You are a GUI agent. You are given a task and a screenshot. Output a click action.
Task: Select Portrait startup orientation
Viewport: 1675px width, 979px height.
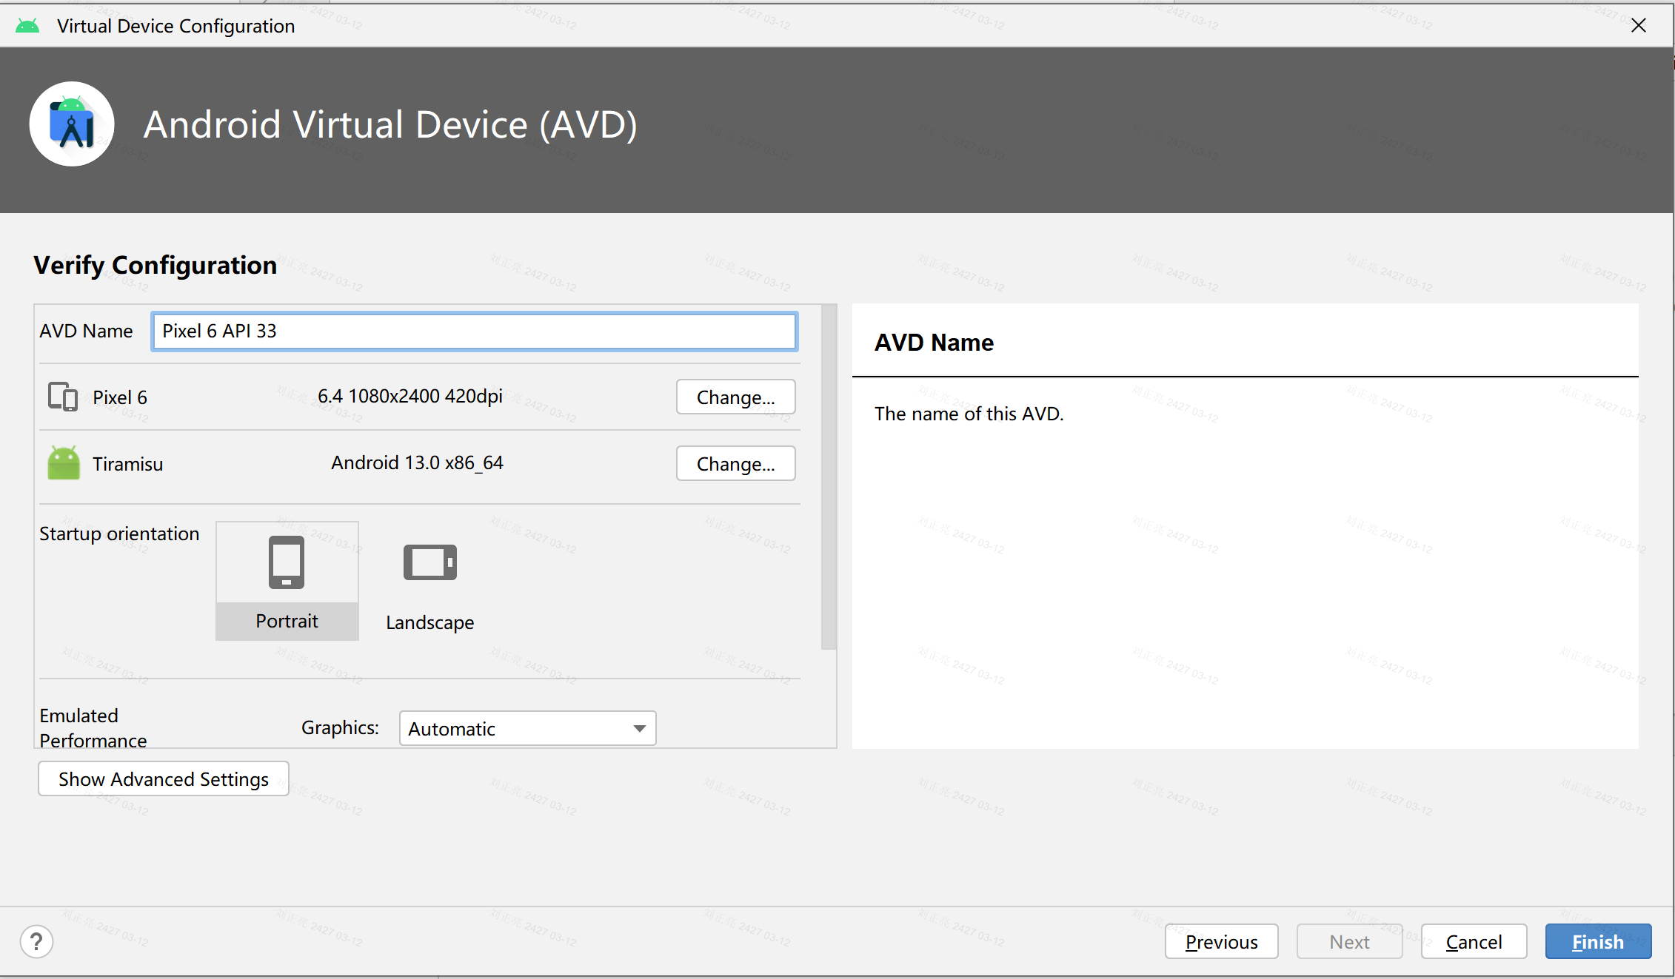(287, 581)
